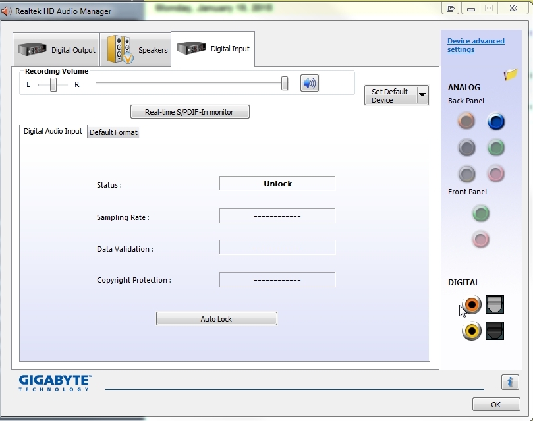Click the Copyright Protection value field
This screenshot has width=533, height=421.
click(277, 279)
